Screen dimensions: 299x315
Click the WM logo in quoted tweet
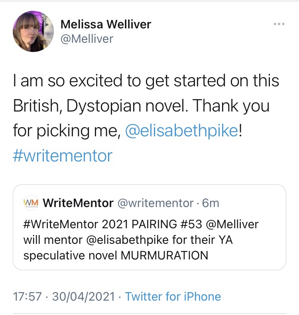(31, 203)
